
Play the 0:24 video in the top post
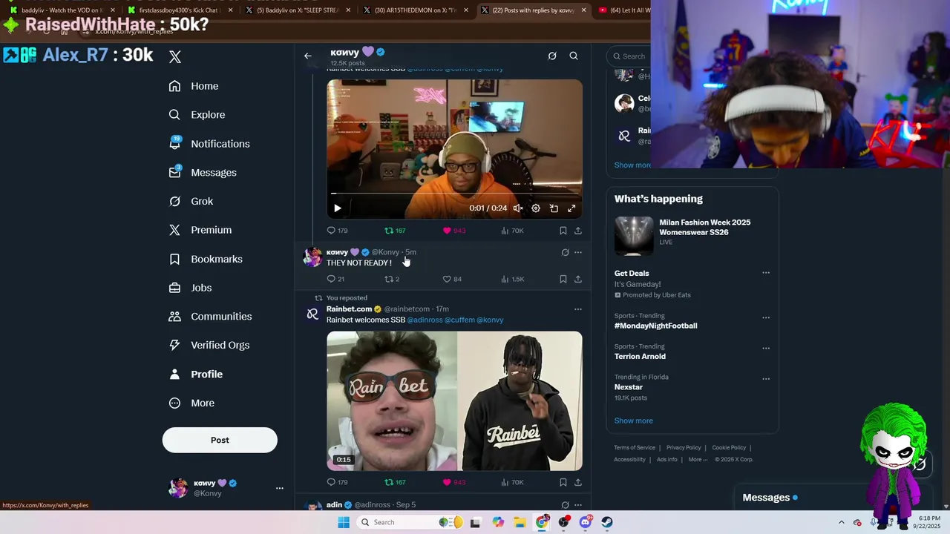pyautogui.click(x=337, y=208)
